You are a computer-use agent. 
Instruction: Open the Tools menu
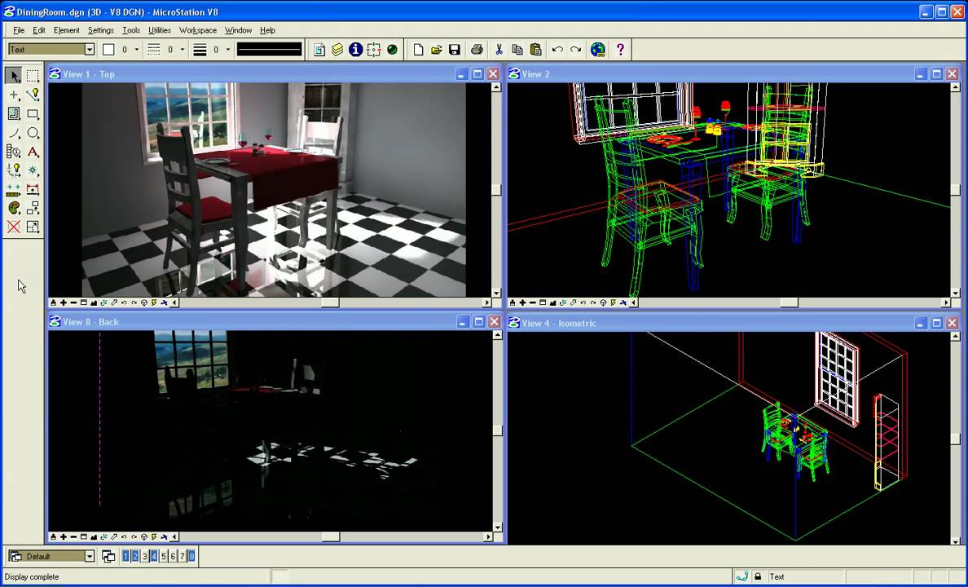(131, 30)
